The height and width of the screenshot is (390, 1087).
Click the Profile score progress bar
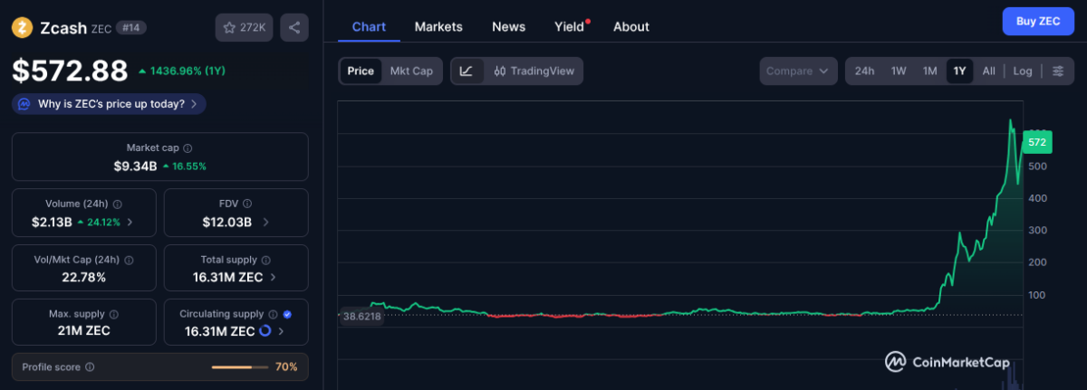[239, 367]
